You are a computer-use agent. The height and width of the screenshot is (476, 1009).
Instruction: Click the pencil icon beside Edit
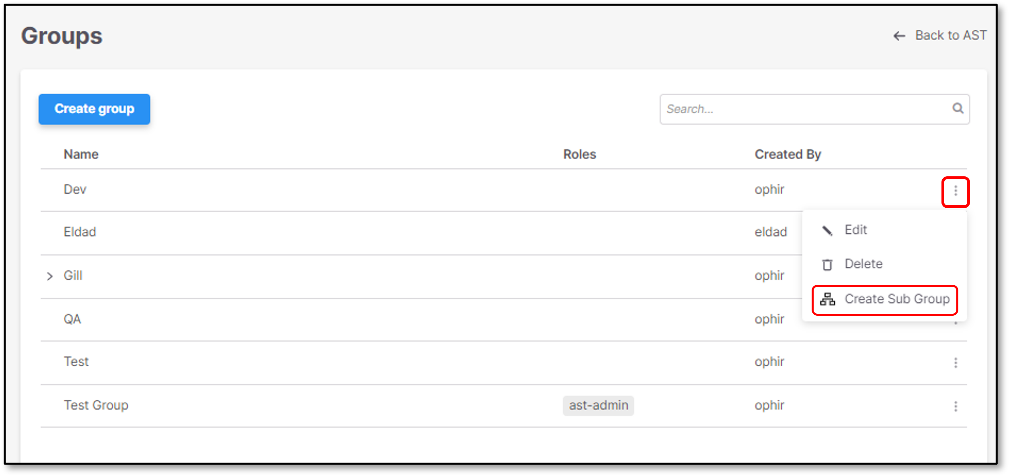827,231
